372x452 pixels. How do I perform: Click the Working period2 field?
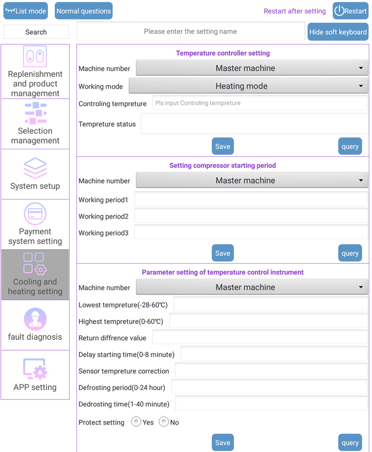coord(251,216)
